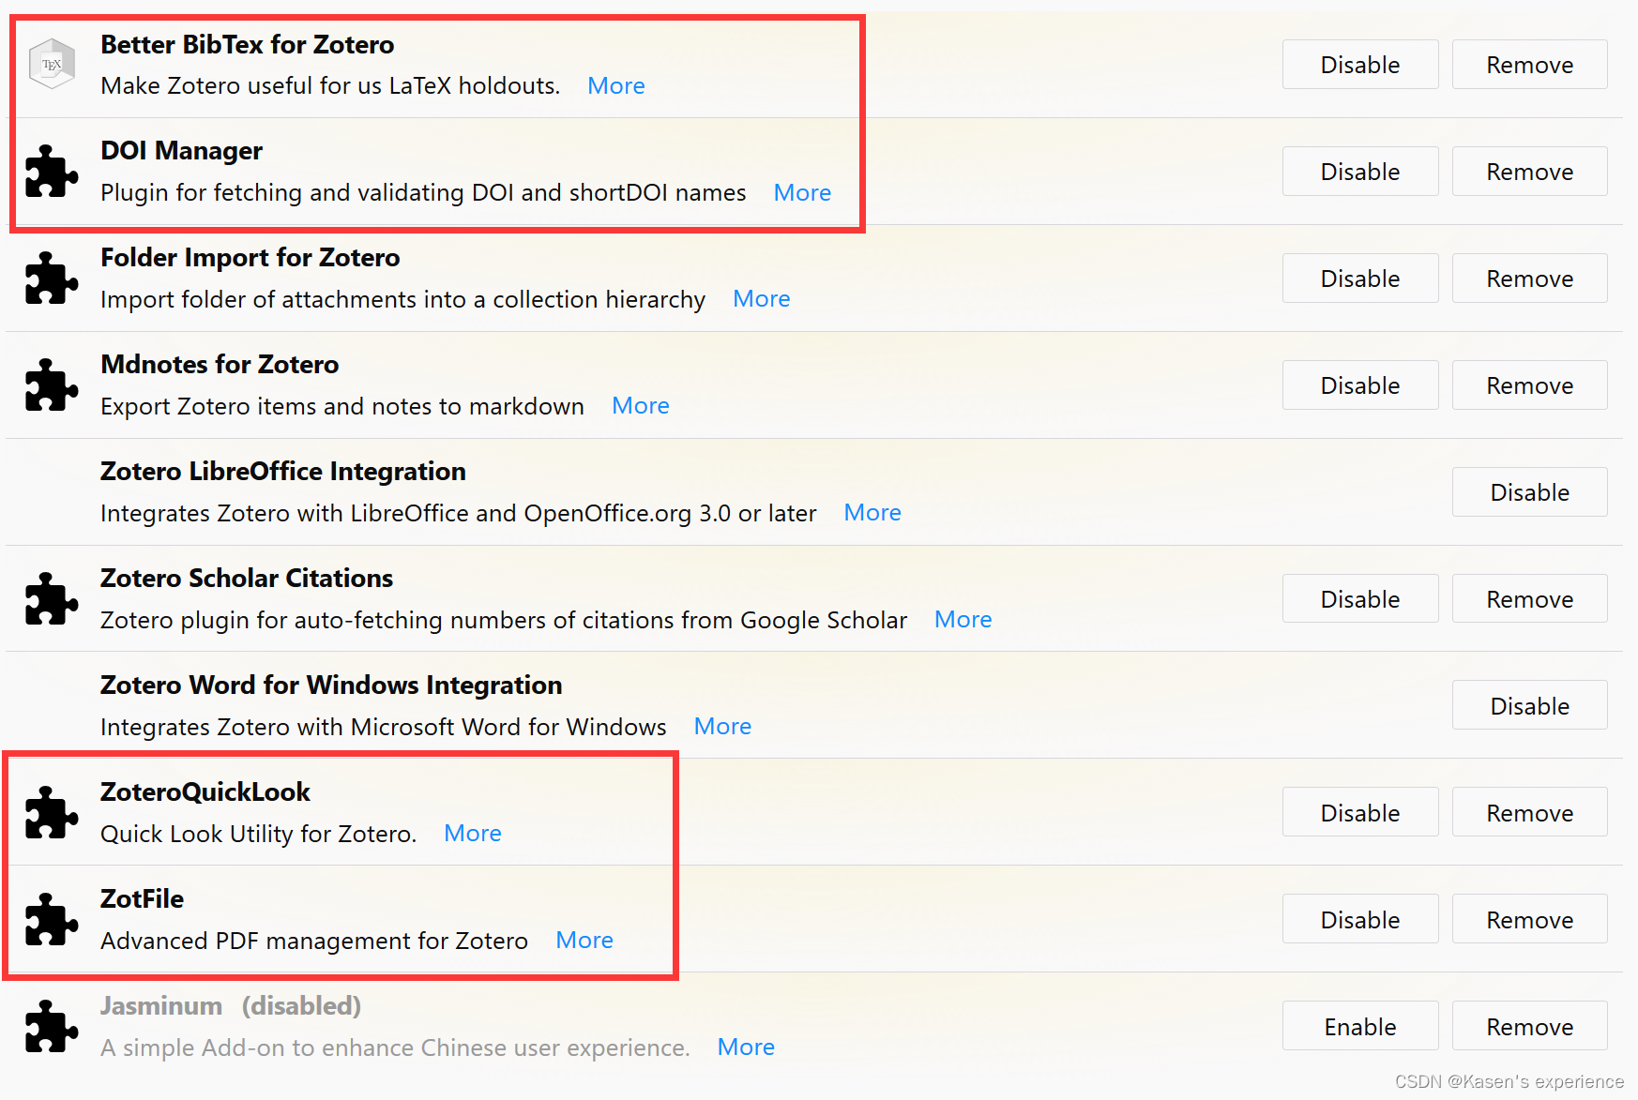Click 'Import folder of attachments' description
Viewport: 1638px width, 1100px height.
(x=403, y=299)
